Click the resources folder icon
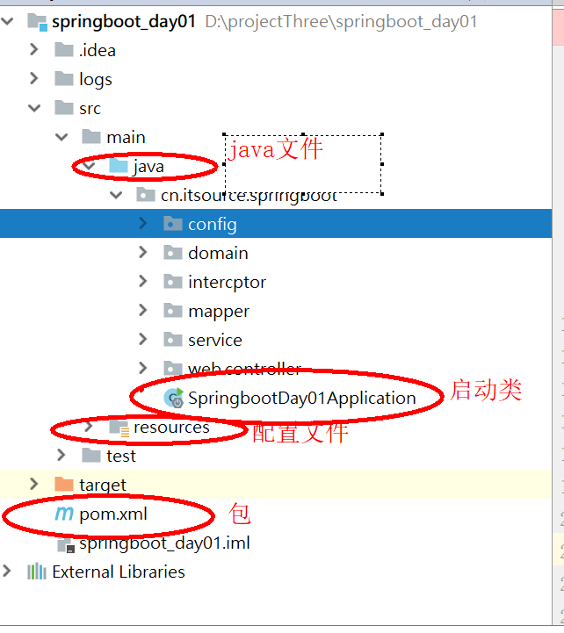 (119, 428)
